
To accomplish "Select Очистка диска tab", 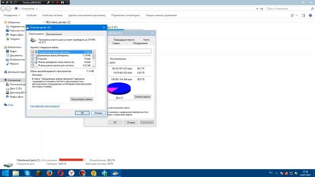I will tap(36, 34).
